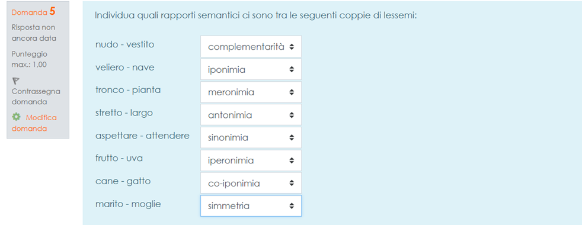Click the Domanda 5 heading
The height and width of the screenshot is (225, 582).
pyautogui.click(x=33, y=12)
